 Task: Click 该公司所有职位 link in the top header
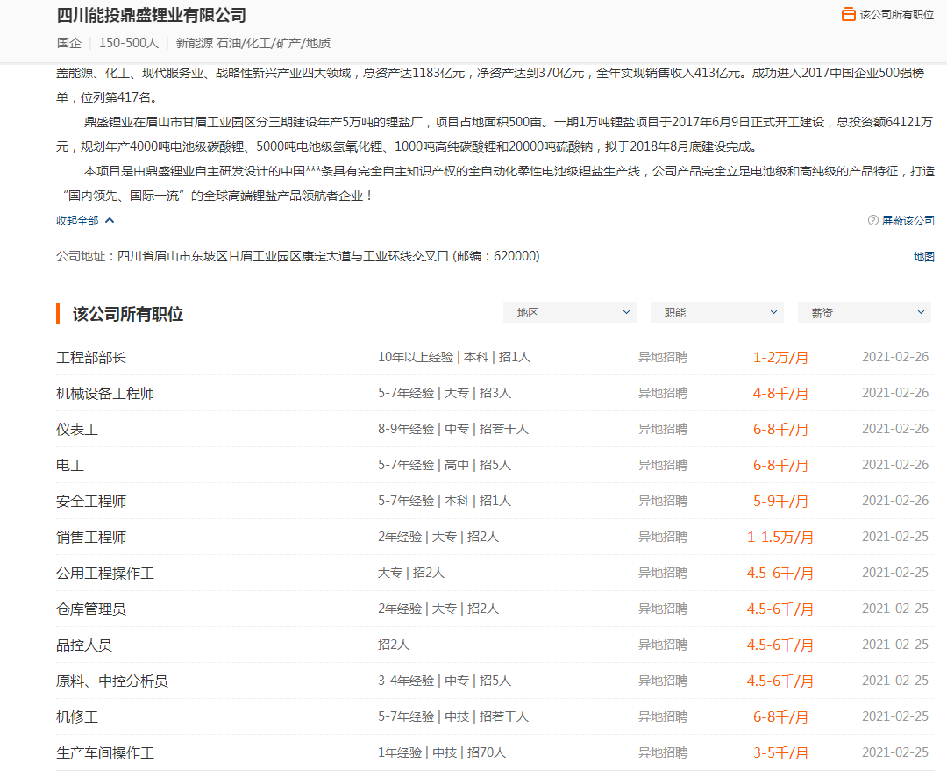[x=897, y=15]
